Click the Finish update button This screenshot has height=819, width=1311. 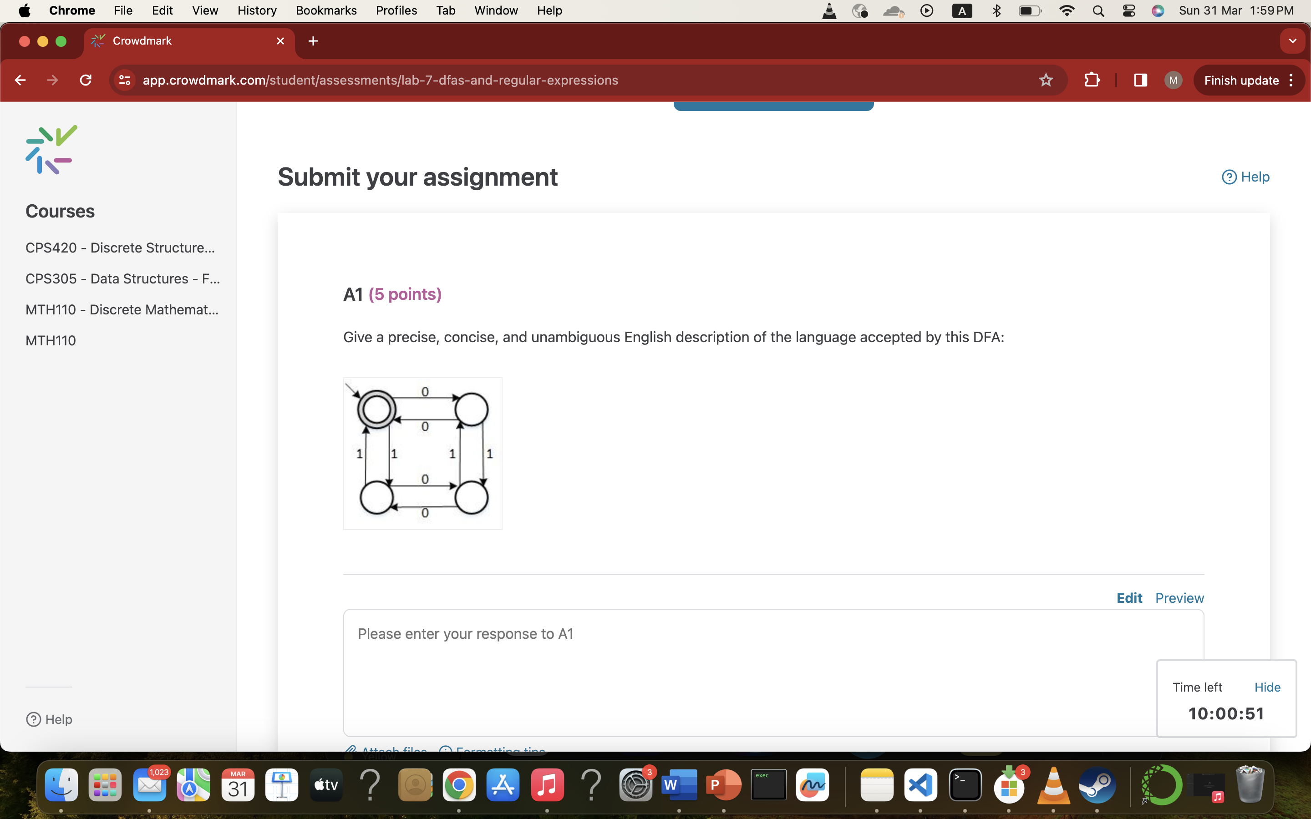1241,80
